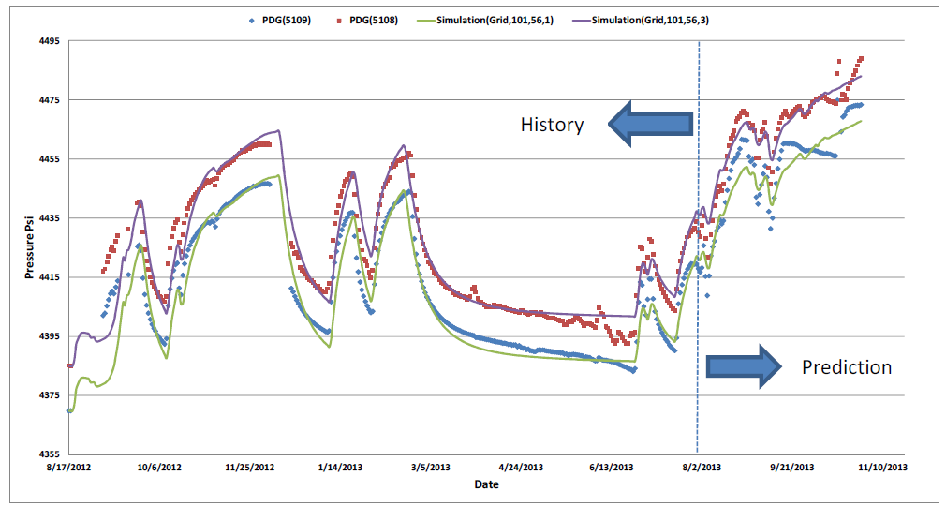Click the dashed vertical history/prediction divider line
Image resolution: width=946 pixels, height=506 pixels.
[x=698, y=281]
